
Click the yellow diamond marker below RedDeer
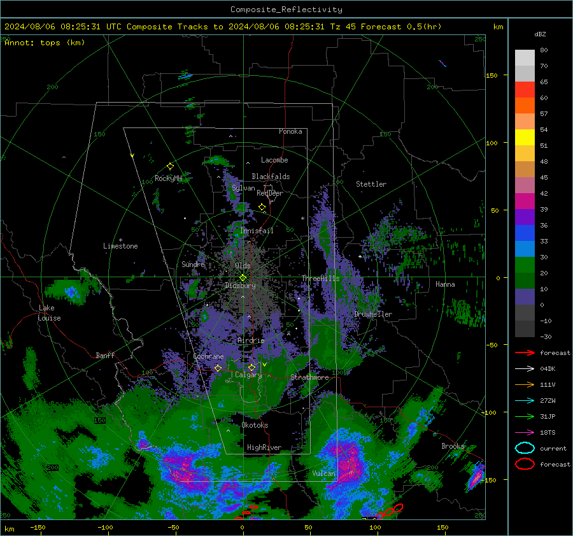262,207
